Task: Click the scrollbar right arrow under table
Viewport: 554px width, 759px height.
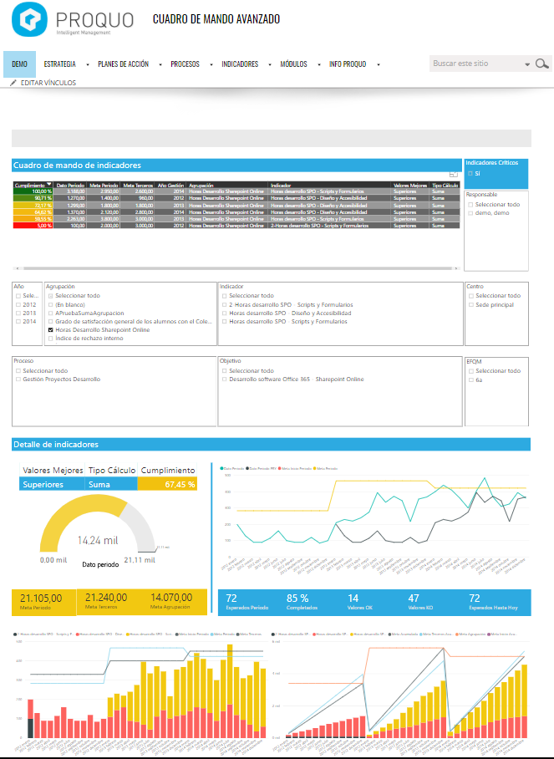Action: coord(455,268)
